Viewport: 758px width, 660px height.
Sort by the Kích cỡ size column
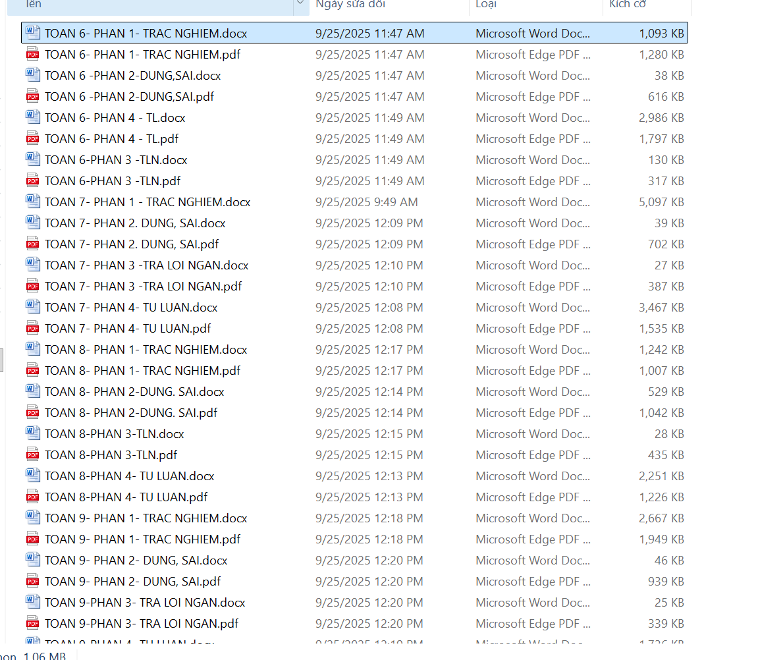[x=628, y=5]
